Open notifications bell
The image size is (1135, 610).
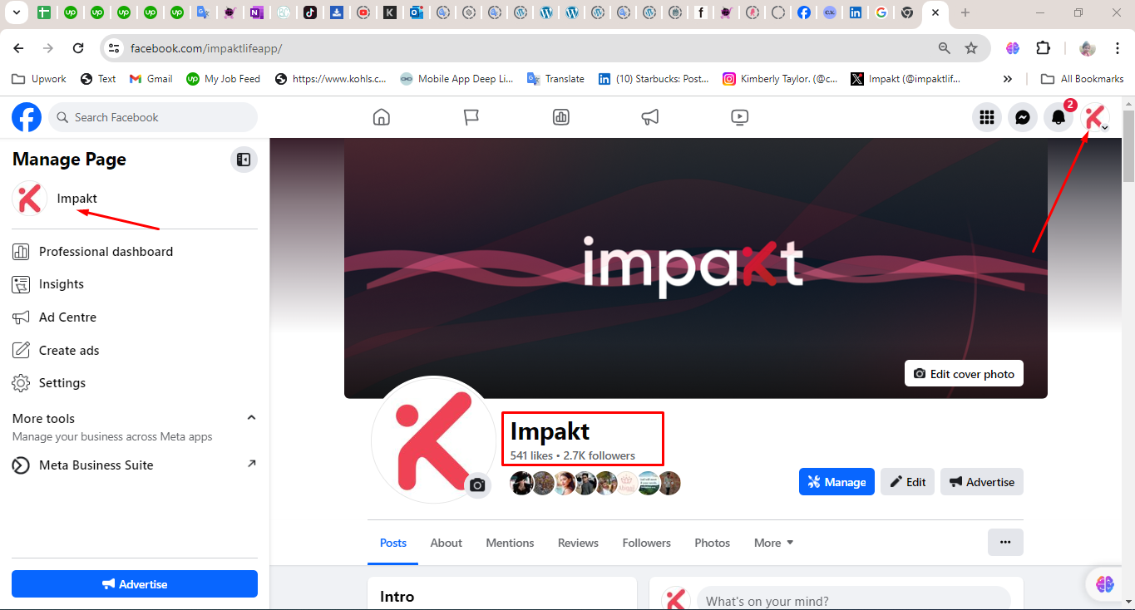coord(1059,117)
